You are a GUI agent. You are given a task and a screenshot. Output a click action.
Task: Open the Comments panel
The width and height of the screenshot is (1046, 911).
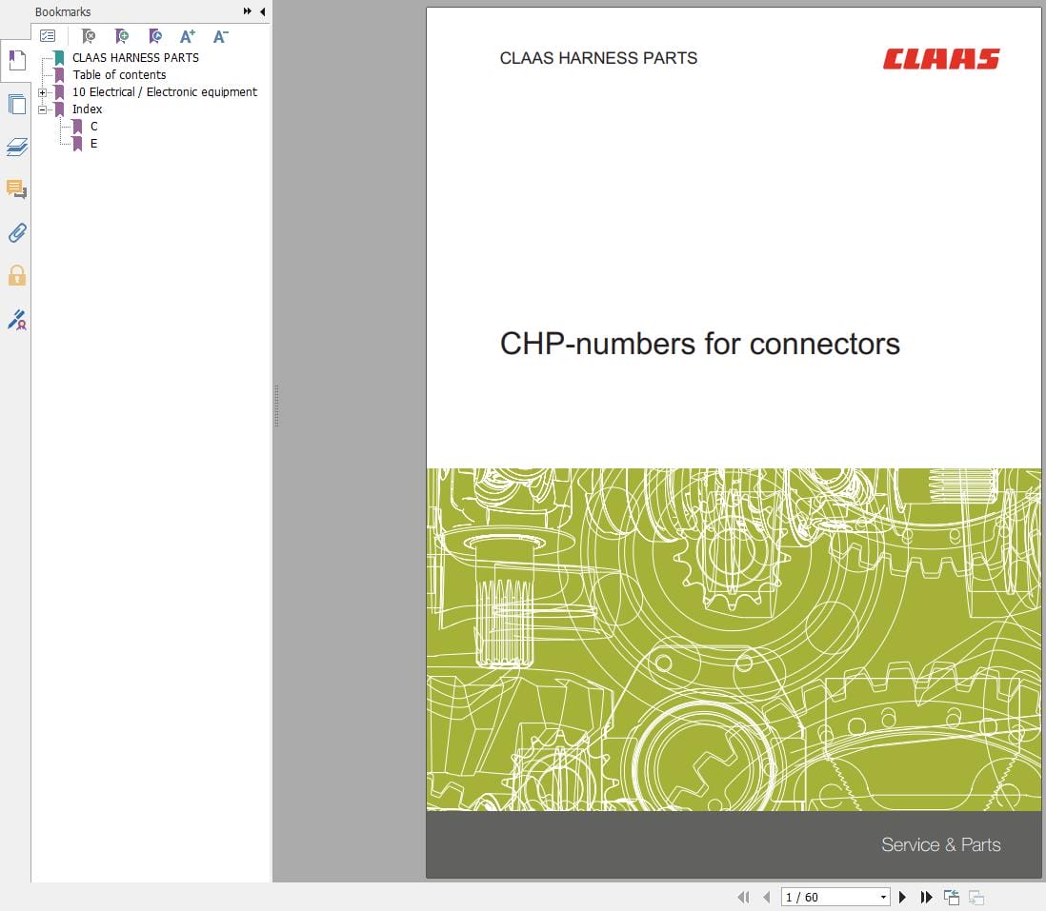click(x=16, y=189)
